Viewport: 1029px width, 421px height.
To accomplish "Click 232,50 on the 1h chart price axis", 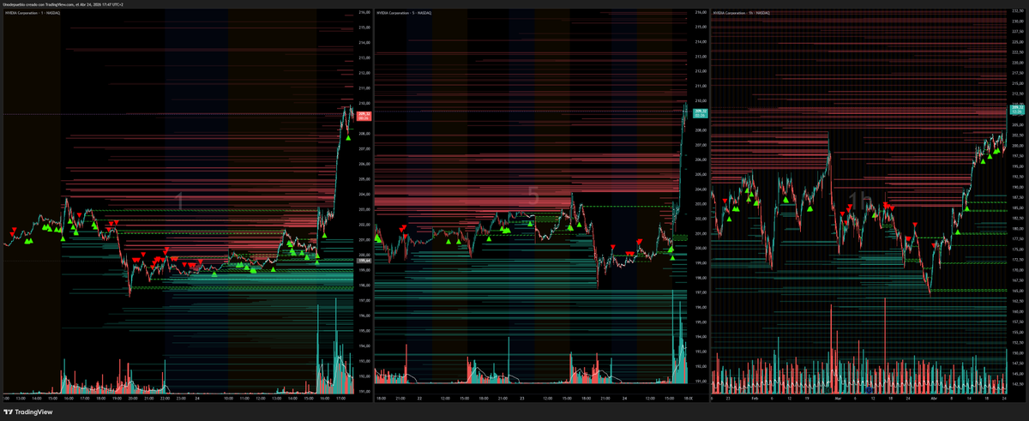I will point(1018,13).
